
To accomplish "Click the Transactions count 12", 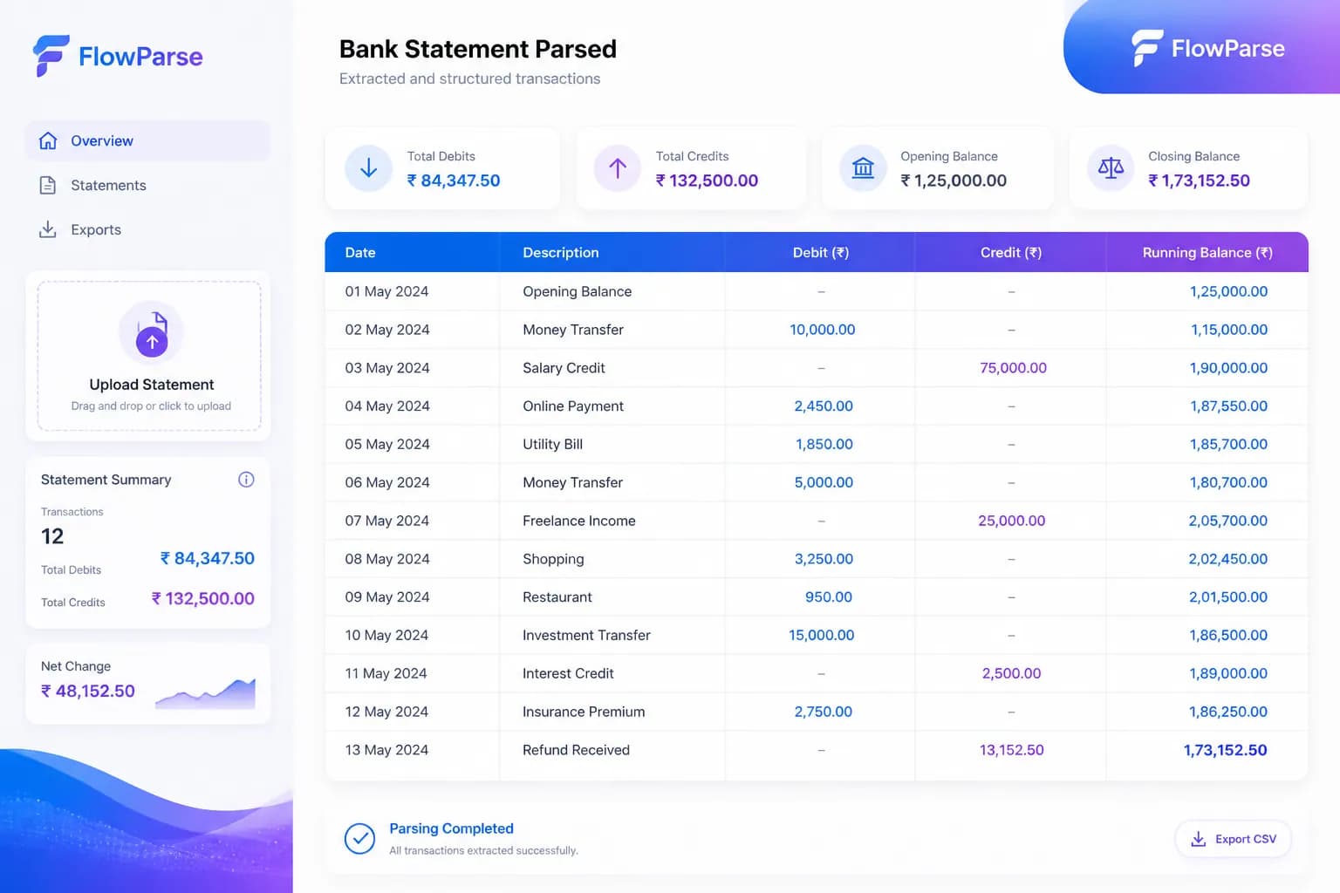I will (52, 536).
